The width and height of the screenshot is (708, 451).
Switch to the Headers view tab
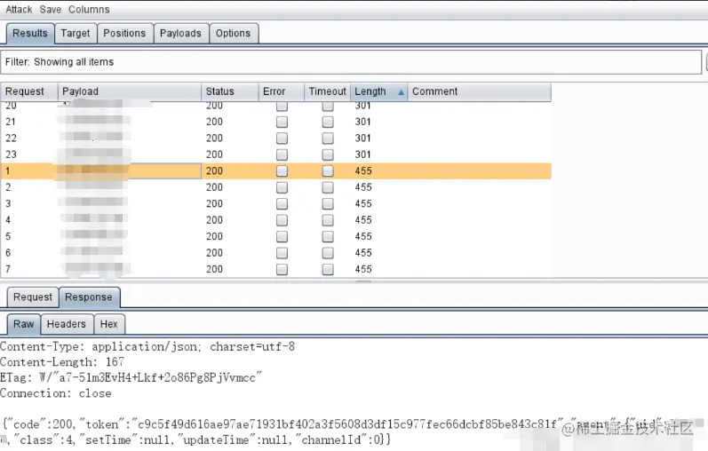pos(67,324)
